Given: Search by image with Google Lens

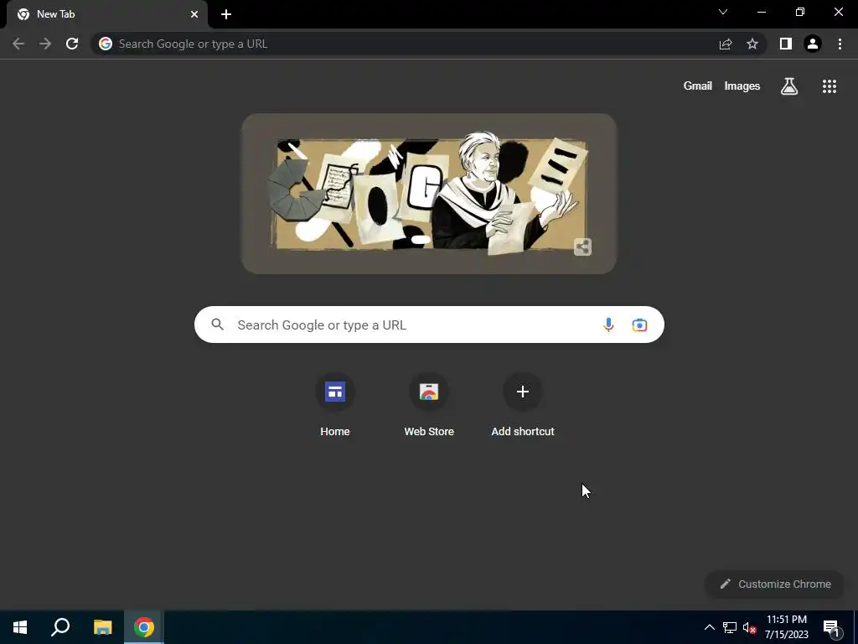Looking at the screenshot, I should [x=639, y=325].
